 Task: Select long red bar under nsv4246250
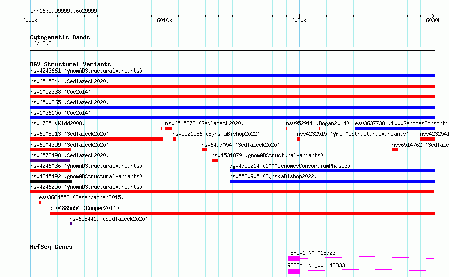(232, 192)
